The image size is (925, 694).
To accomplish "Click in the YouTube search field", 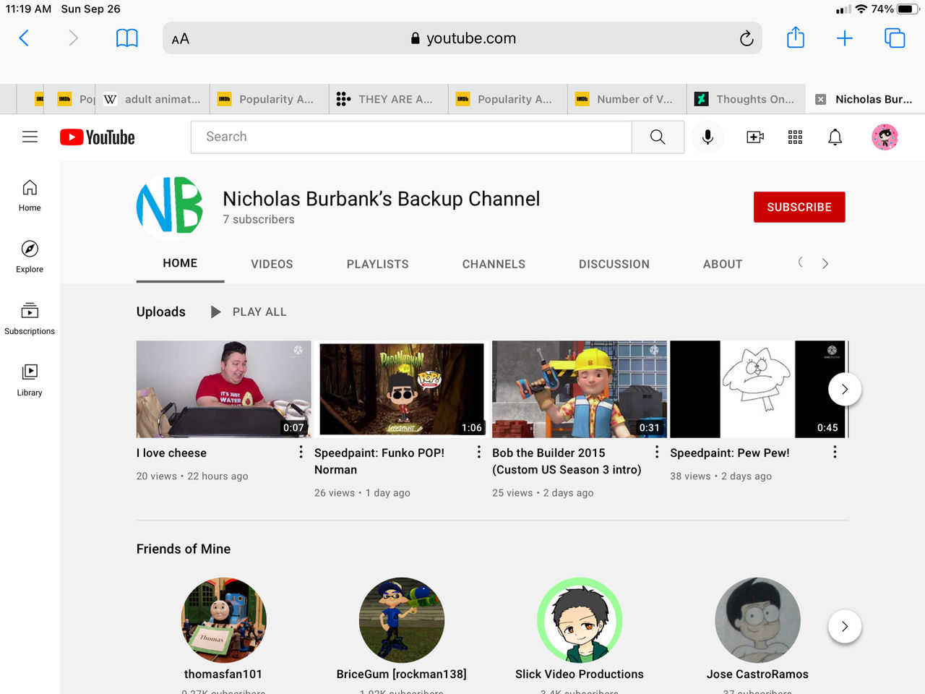I will 410,137.
